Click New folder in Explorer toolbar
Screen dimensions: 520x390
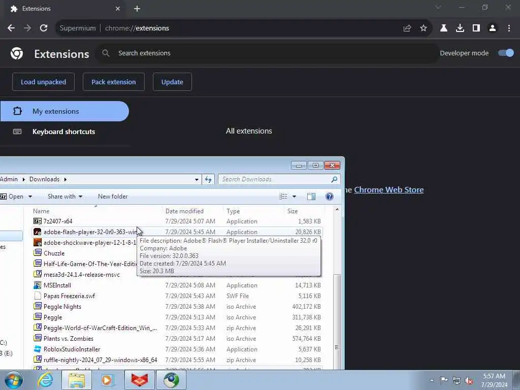point(113,197)
